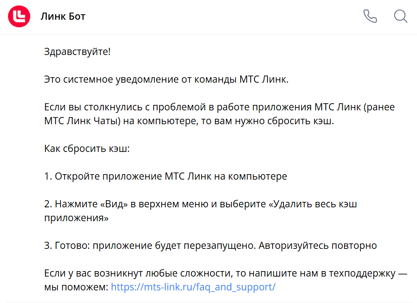
Task: Open search in the chat
Action: pyautogui.click(x=401, y=16)
